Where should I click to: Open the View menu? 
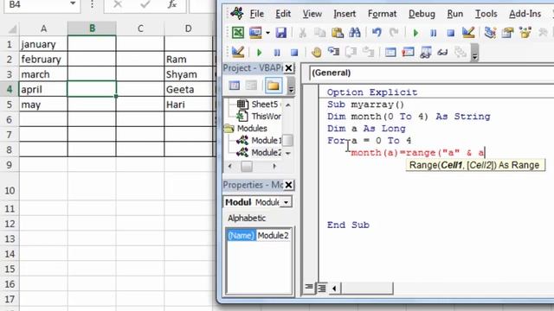pos(312,14)
